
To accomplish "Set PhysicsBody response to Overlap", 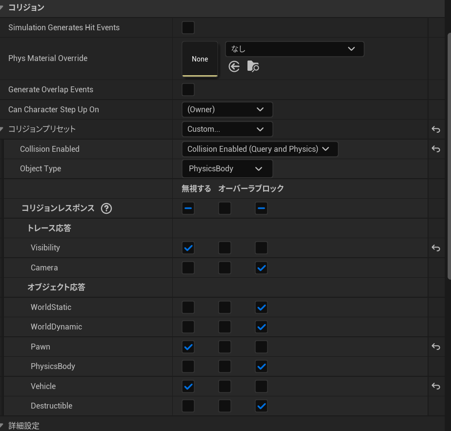I will pyautogui.click(x=225, y=367).
